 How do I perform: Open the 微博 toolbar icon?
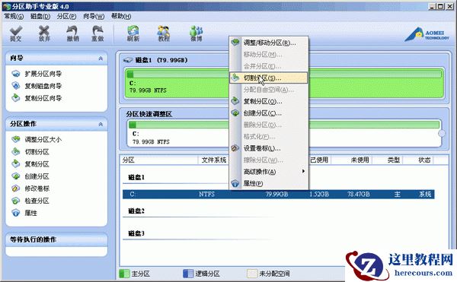click(x=197, y=33)
